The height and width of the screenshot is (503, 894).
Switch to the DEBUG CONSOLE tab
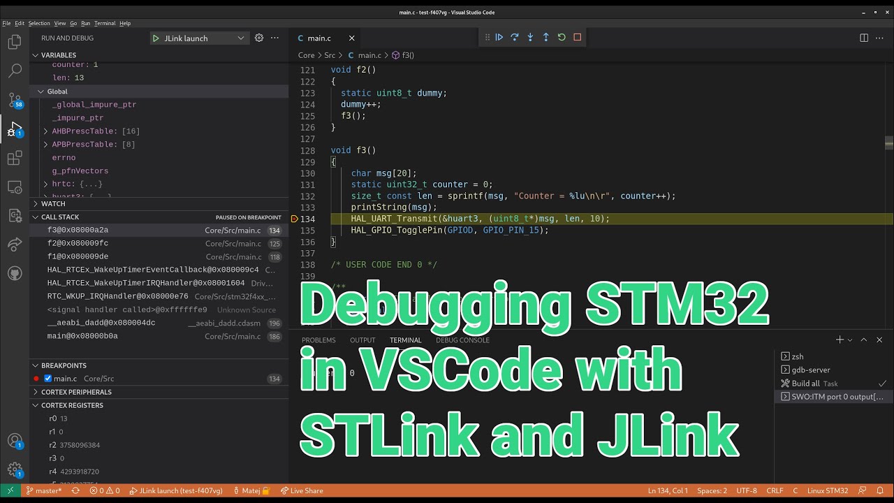(462, 340)
